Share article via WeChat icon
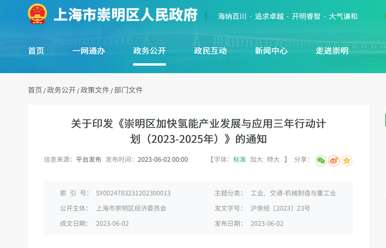 tap(321, 160)
